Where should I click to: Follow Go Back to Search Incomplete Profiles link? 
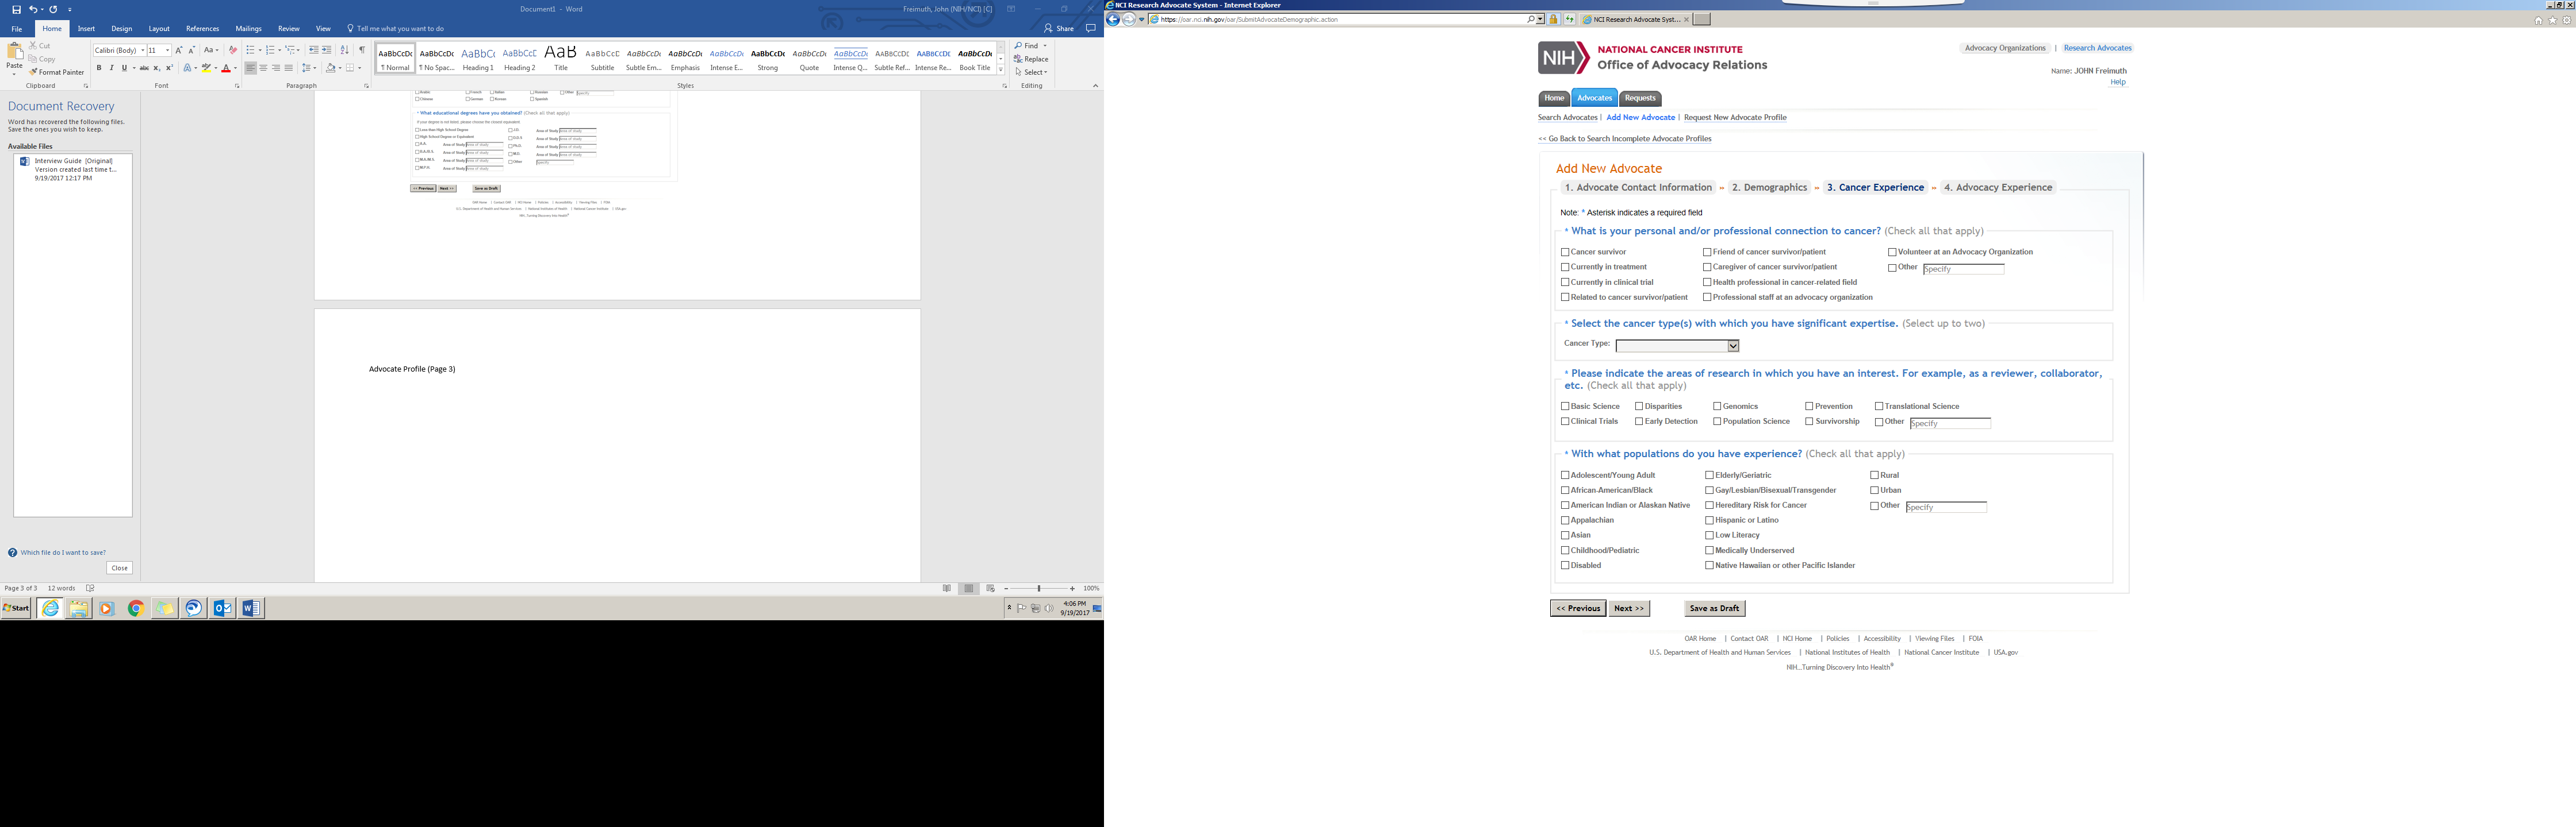[x=1624, y=139]
